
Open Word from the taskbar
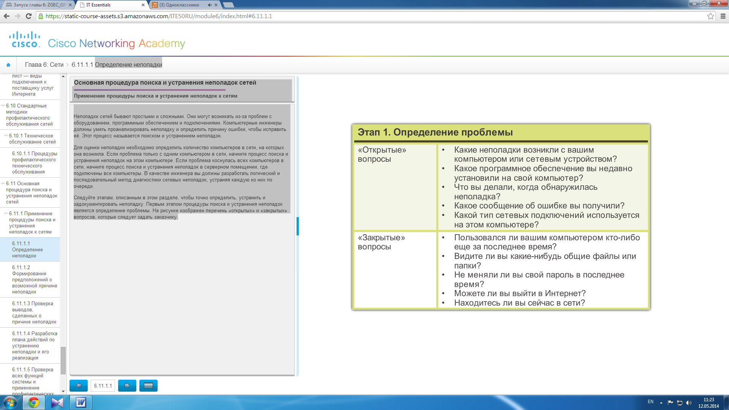point(81,402)
